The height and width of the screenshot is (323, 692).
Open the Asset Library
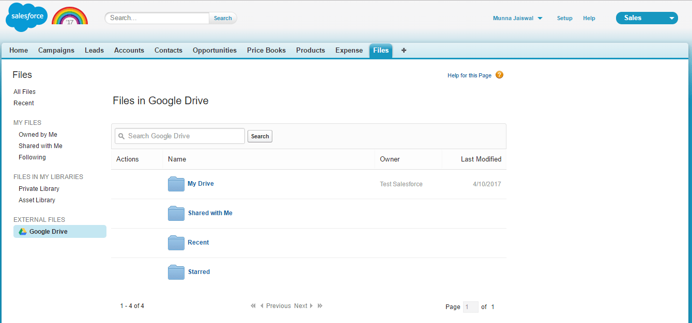pyautogui.click(x=37, y=200)
